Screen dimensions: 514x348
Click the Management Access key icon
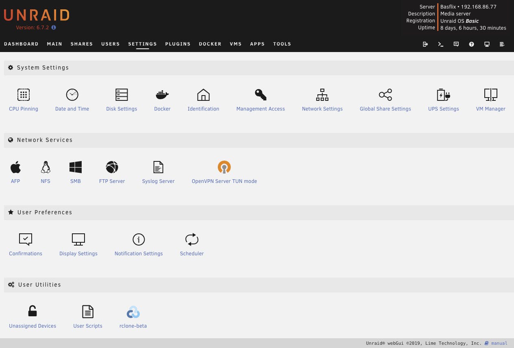260,95
